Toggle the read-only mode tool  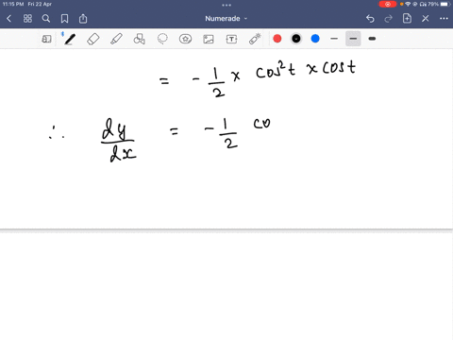pos(46,39)
